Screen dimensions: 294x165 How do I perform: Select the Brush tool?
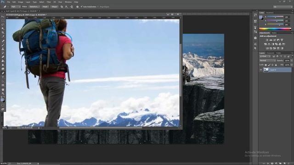coord(3,45)
